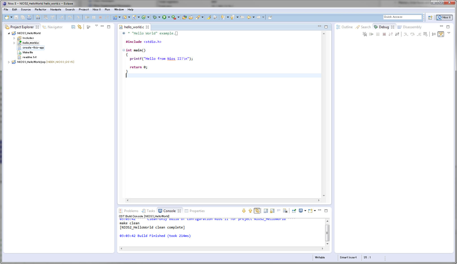Image resolution: width=457 pixels, height=264 pixels.
Task: Expand the folded comment block in editor
Action: pyautogui.click(x=124, y=33)
